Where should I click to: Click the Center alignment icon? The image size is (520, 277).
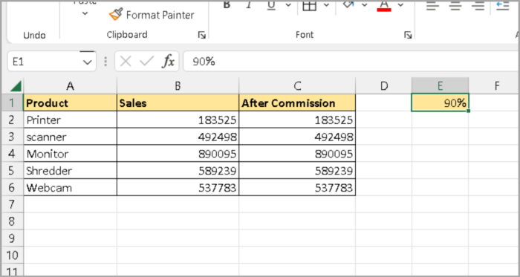coord(455,5)
